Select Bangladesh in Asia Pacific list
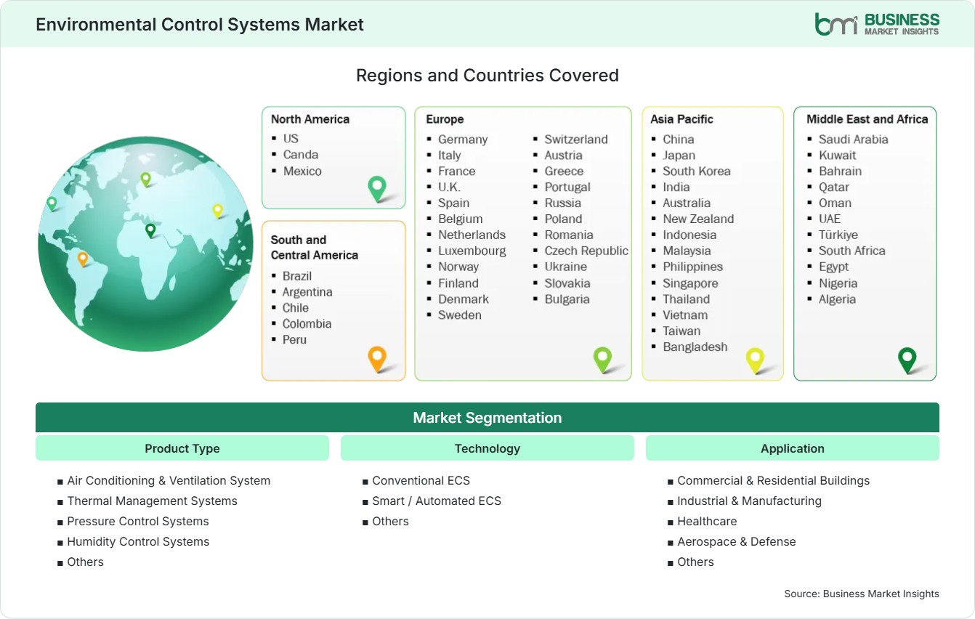Screen dimensions: 975x619 (x=695, y=347)
